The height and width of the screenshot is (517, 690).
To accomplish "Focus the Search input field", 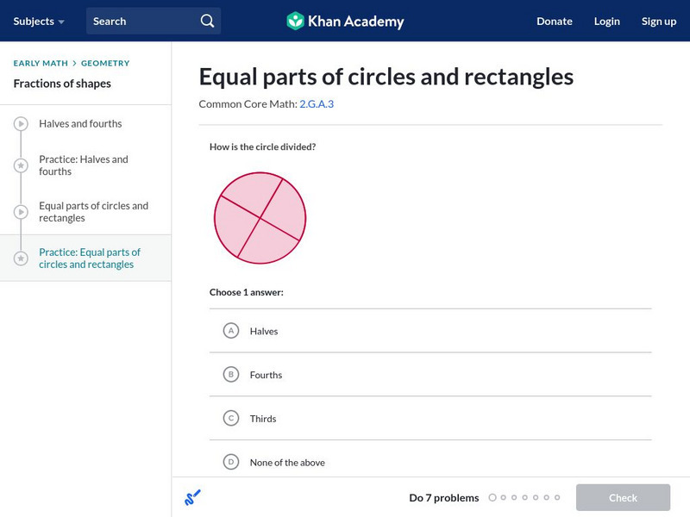I will [x=142, y=21].
